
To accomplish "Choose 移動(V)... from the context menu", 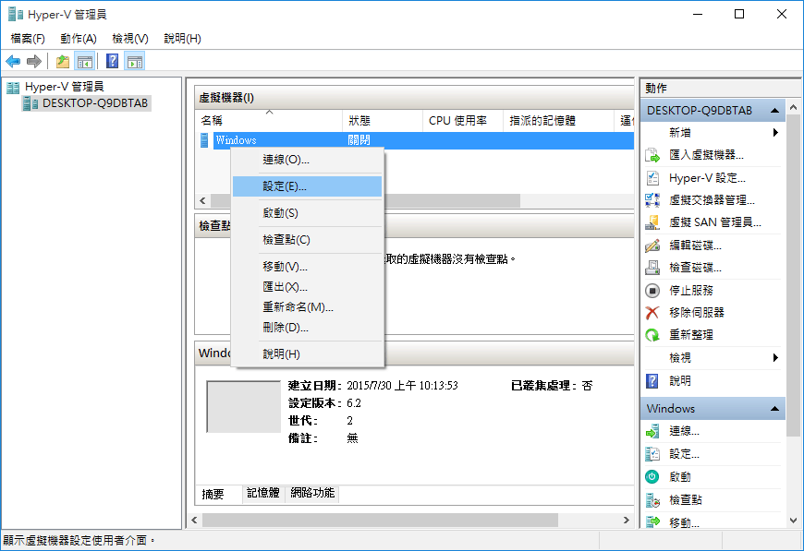I will (x=307, y=267).
